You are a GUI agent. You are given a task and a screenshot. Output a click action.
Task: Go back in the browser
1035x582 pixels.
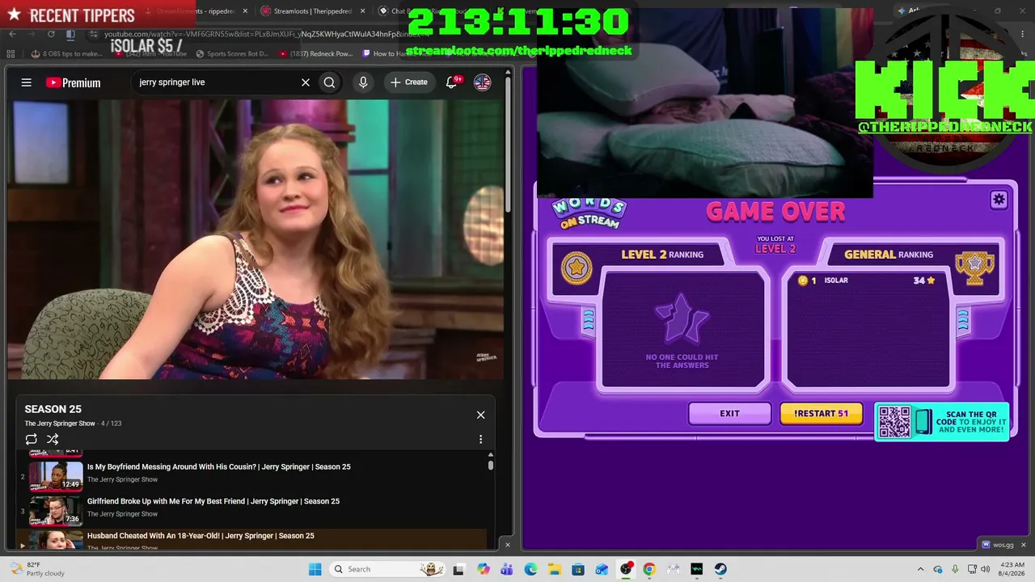(12, 35)
